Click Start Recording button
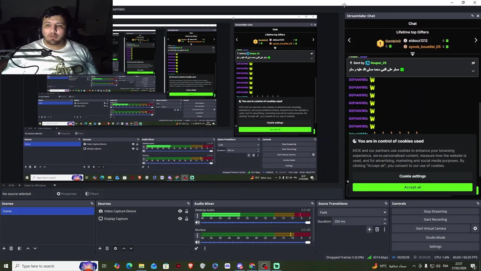481x271 pixels. (435, 219)
